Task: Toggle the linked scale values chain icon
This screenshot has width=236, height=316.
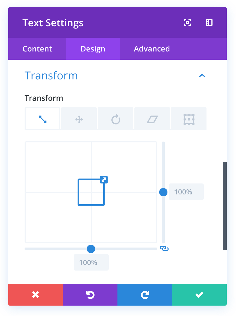Action: click(x=164, y=248)
